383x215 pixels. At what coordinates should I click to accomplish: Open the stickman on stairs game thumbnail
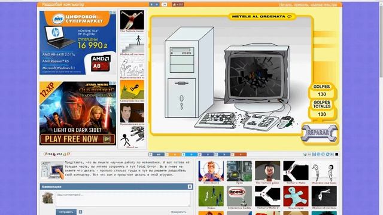[x=132, y=44]
